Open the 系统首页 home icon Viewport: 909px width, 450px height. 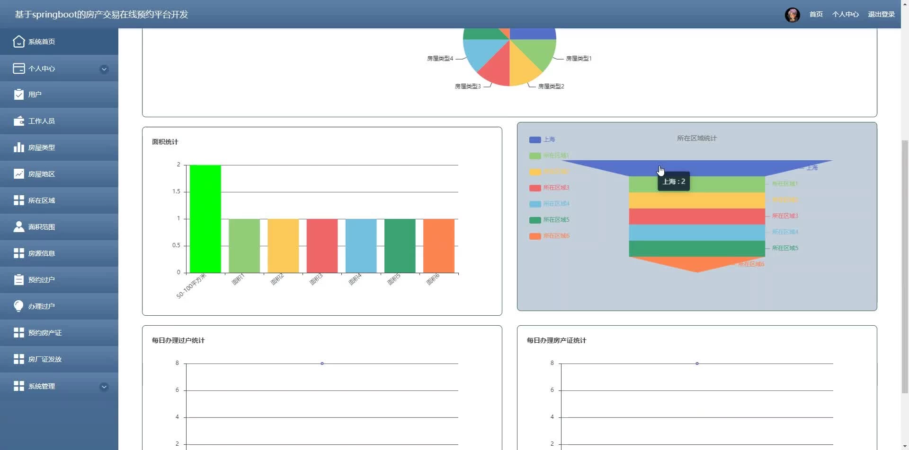[x=19, y=42]
